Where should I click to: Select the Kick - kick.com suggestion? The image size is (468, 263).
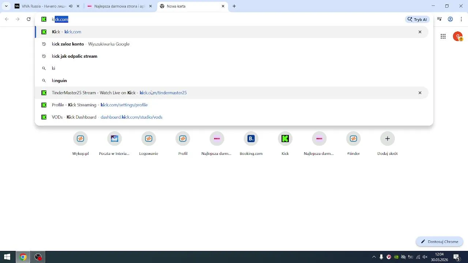(232, 32)
